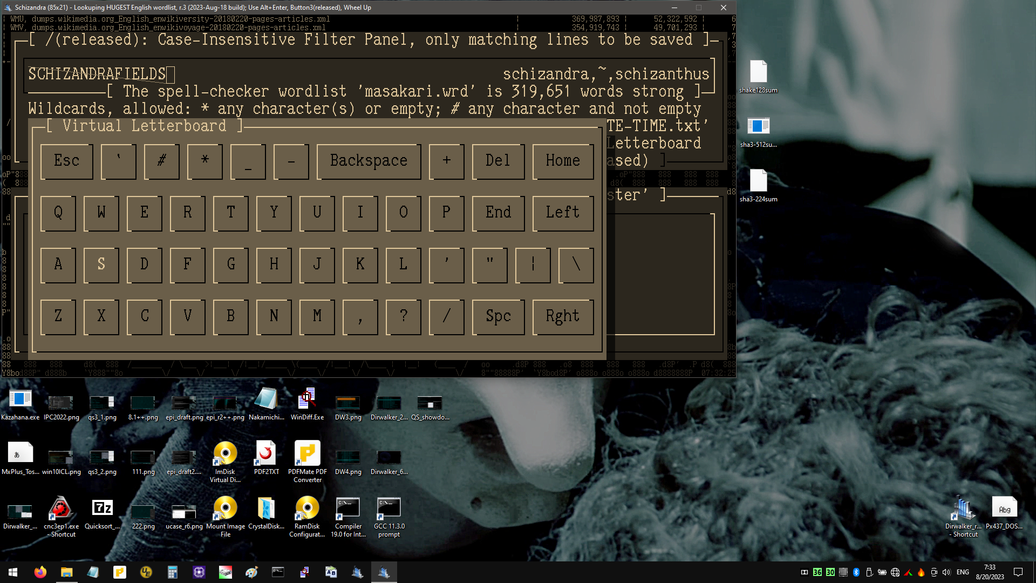Click the Backspace key on Virtual Letterboard
The image size is (1036, 583).
[x=369, y=161]
